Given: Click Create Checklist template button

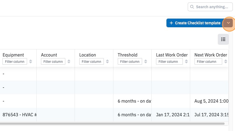Looking at the screenshot, I should point(195,23).
